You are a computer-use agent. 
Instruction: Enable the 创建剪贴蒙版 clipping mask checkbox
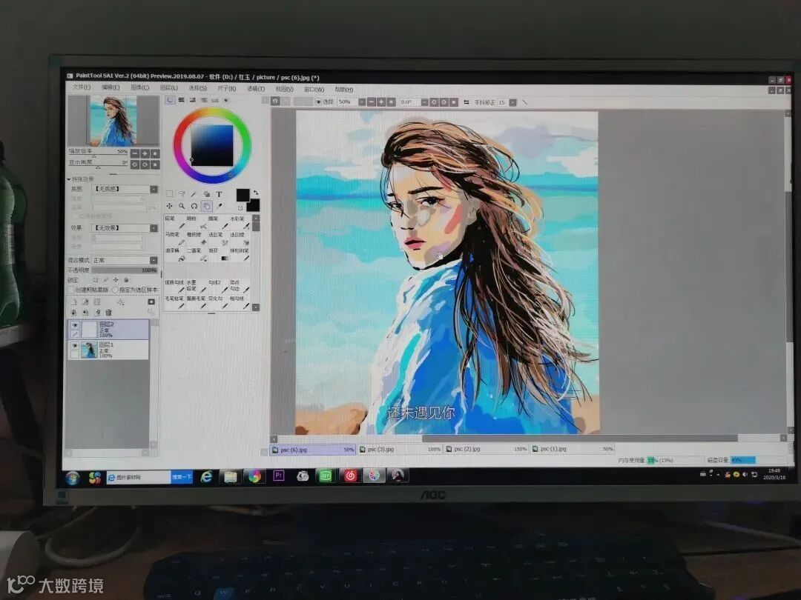[x=71, y=290]
